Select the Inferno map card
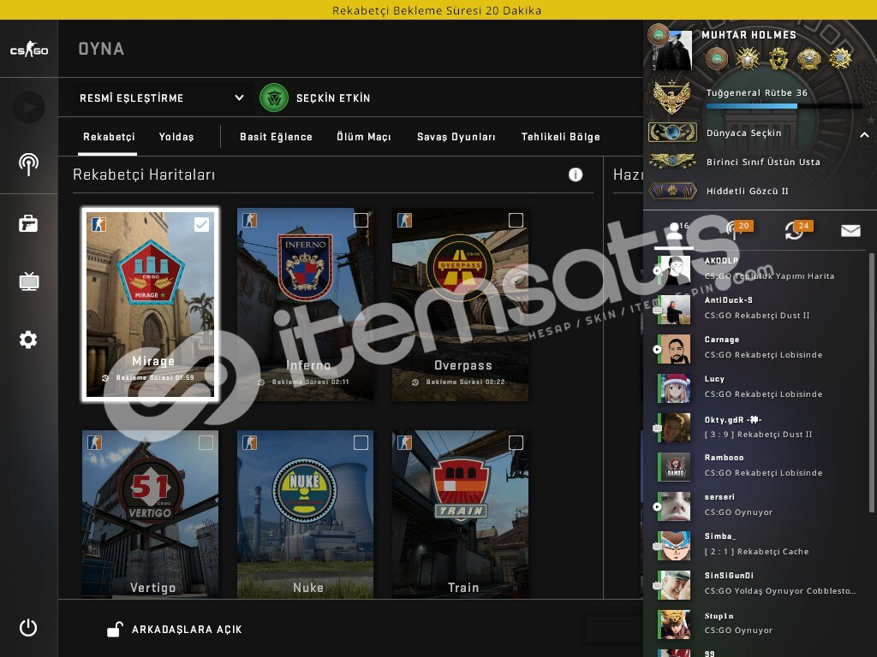Viewport: 877px width, 657px height. (306, 305)
